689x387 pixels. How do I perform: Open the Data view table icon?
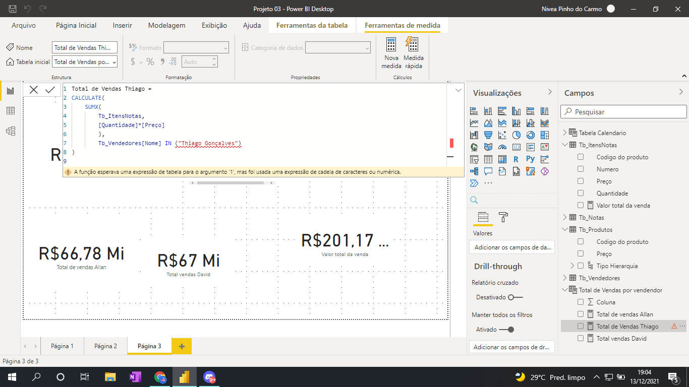coord(10,111)
